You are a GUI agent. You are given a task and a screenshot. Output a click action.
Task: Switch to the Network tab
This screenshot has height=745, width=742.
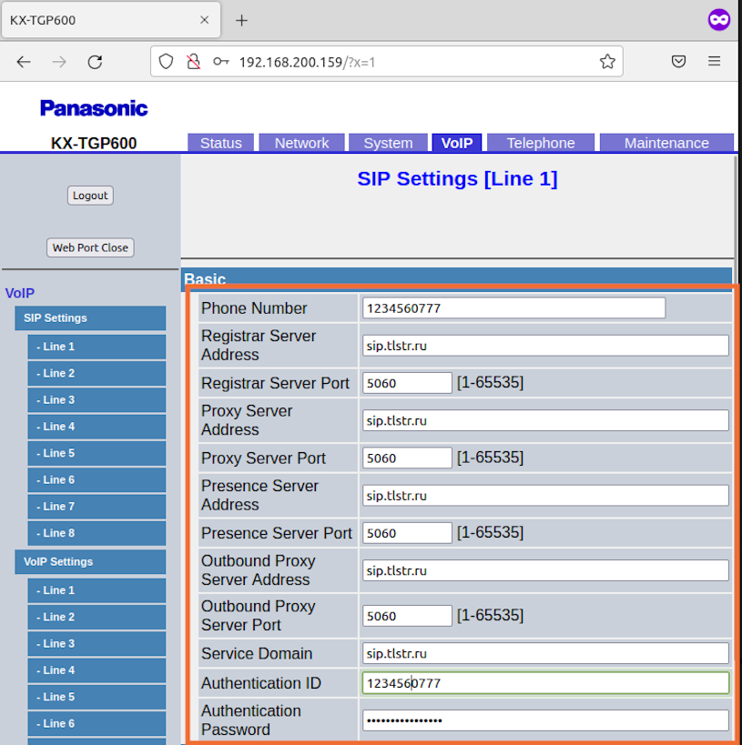(301, 143)
